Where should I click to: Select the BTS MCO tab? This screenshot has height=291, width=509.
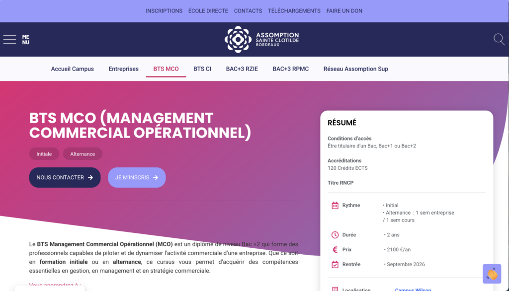[x=166, y=69]
